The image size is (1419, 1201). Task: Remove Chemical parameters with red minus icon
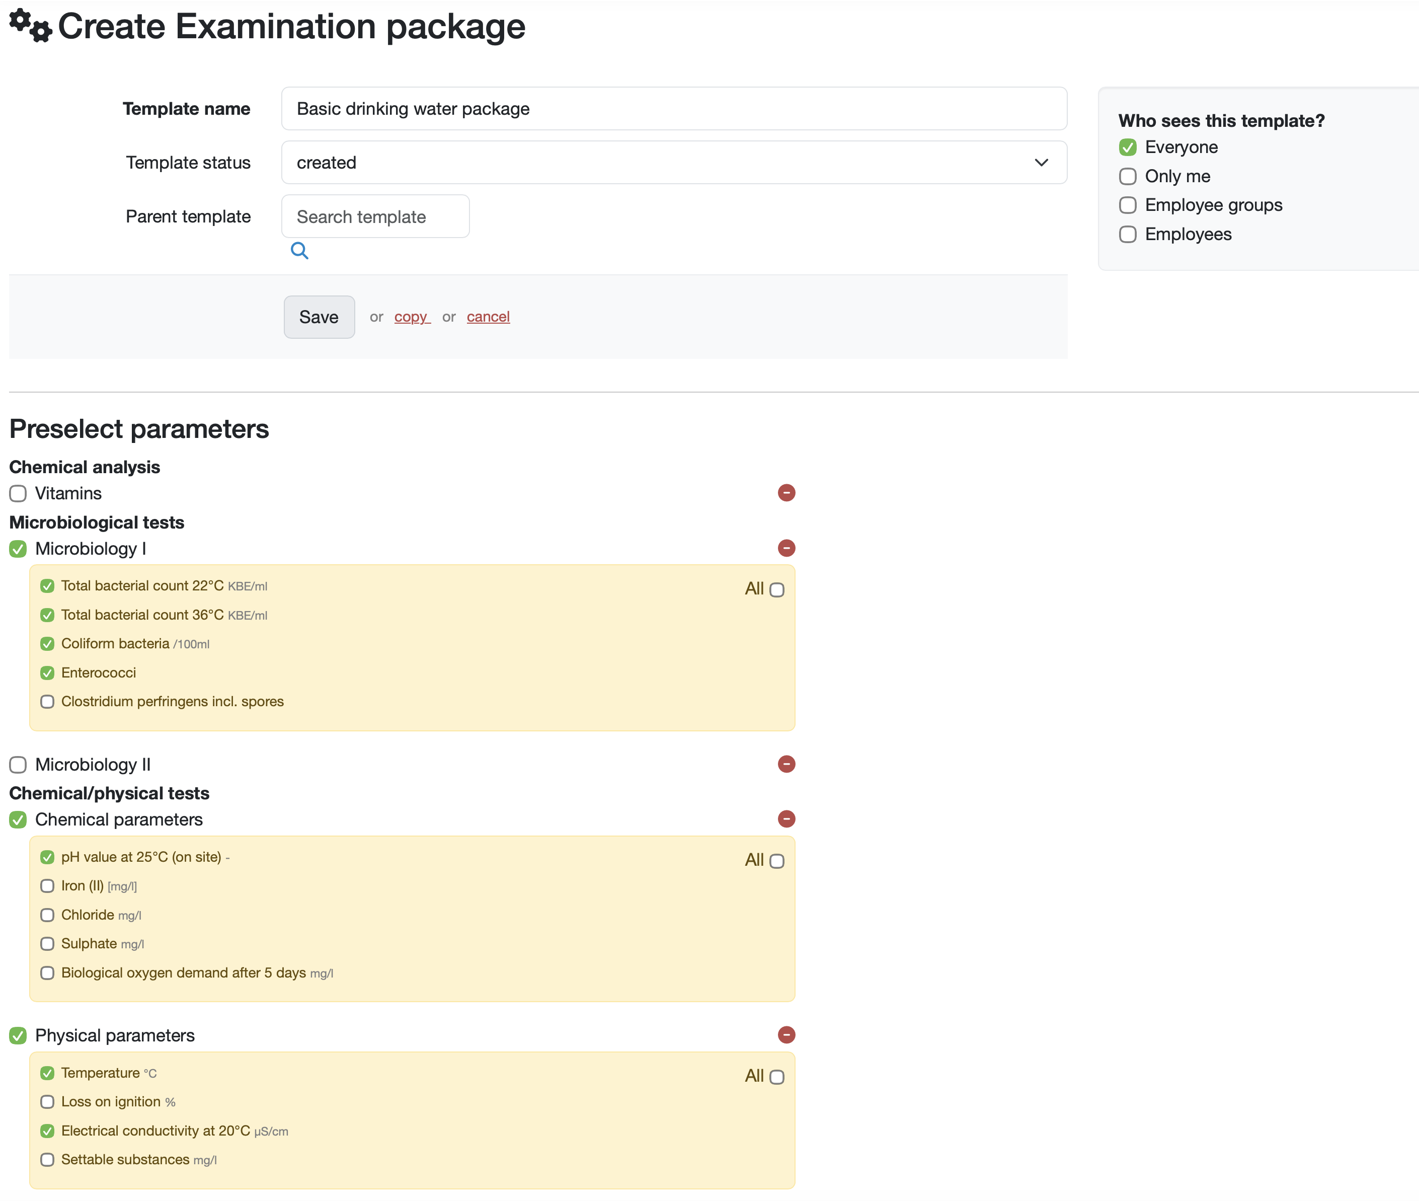tap(786, 819)
